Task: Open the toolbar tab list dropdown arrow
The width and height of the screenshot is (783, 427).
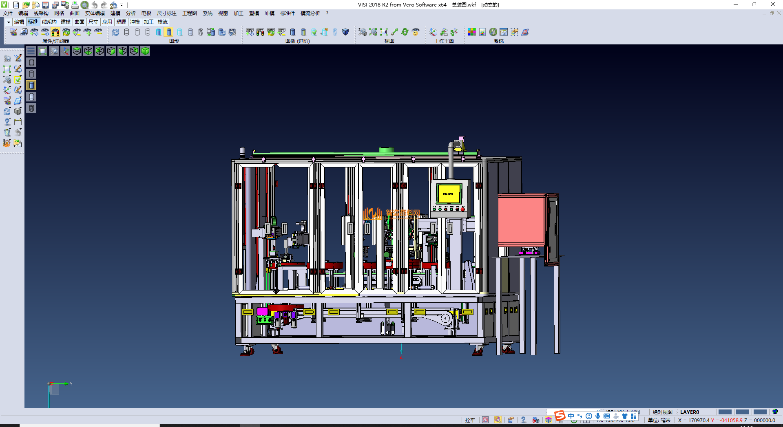Action: pyautogui.click(x=8, y=22)
